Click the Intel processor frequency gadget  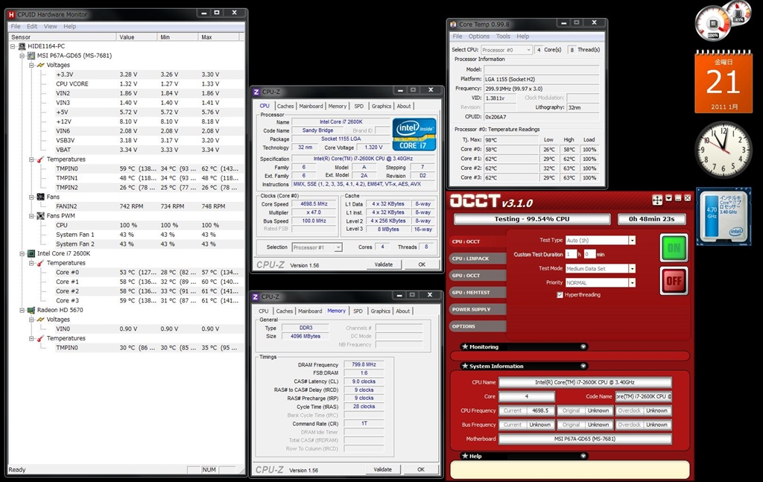click(x=723, y=216)
